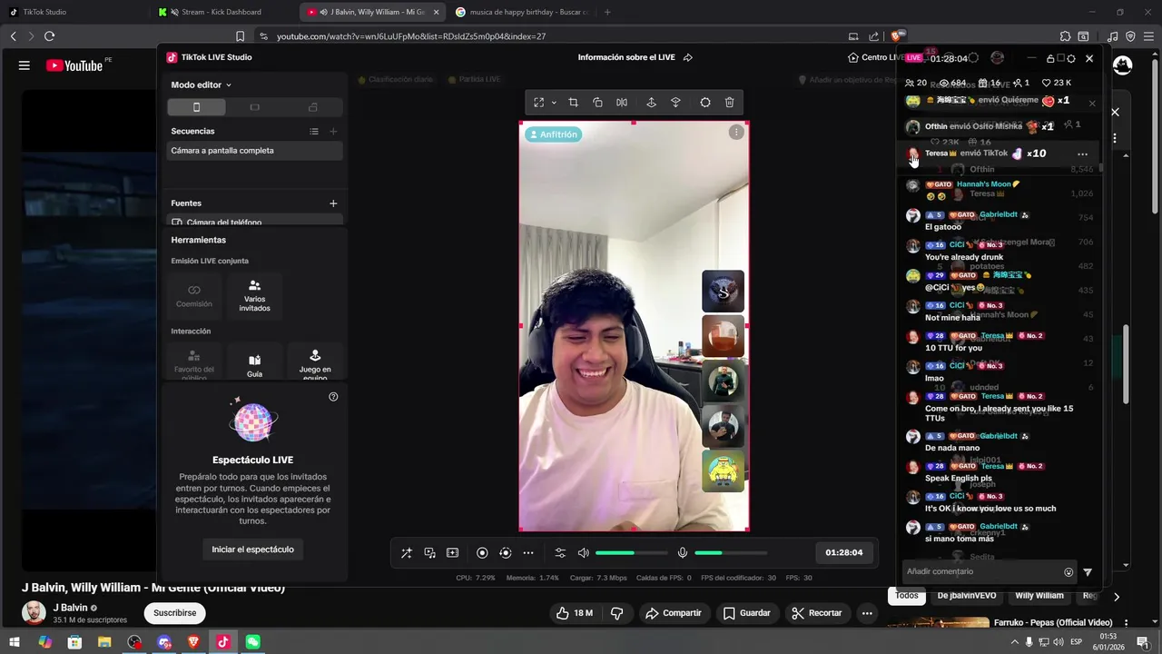The image size is (1162, 654).
Task: Open the Guía interaction tool
Action: tap(254, 363)
